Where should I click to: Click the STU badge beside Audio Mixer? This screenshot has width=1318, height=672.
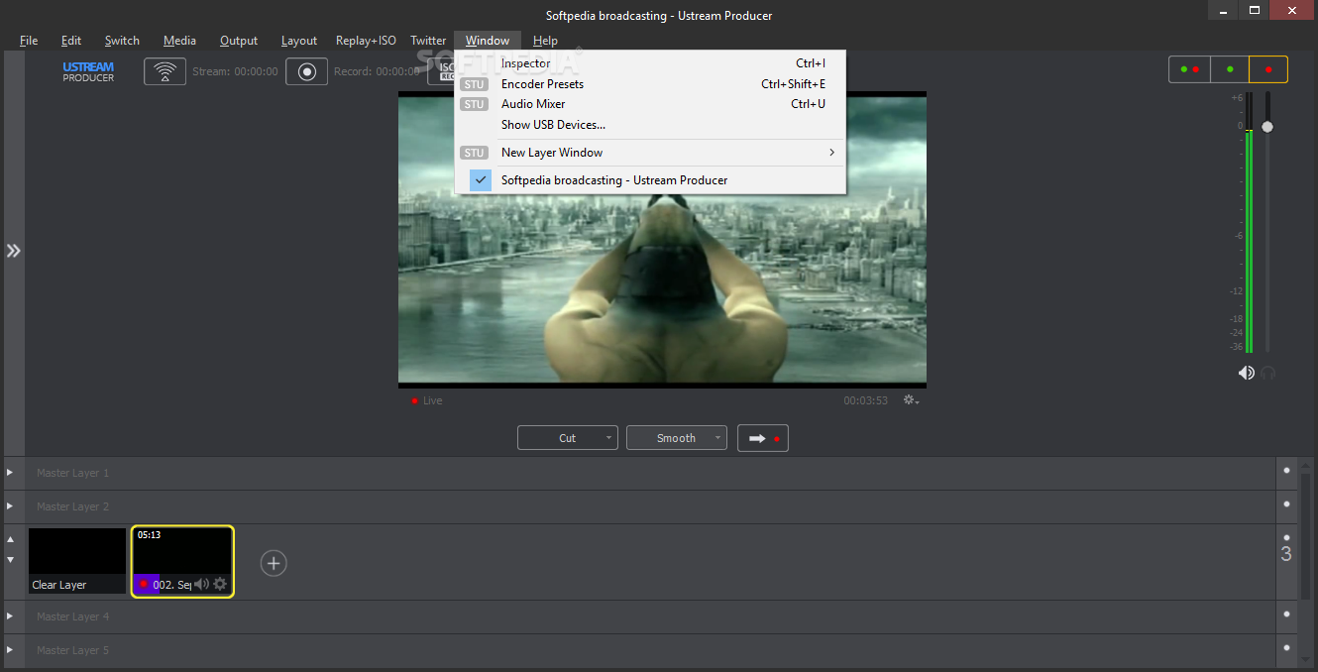coord(475,104)
